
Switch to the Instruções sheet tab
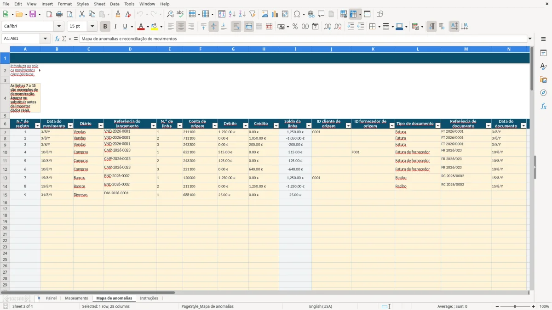[x=149, y=298]
